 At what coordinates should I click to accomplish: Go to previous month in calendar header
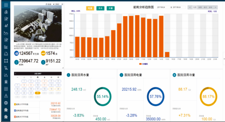(x=16, y=73)
